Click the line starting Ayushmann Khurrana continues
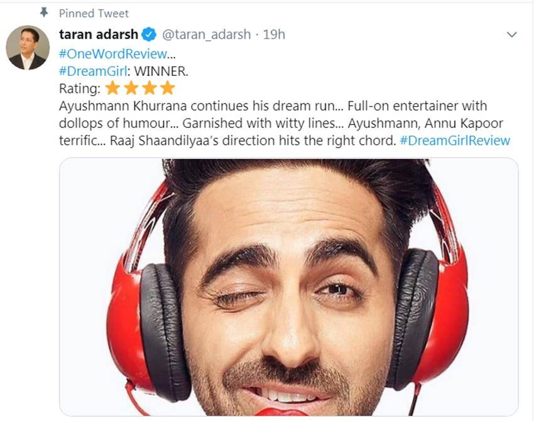534x421 pixels. [273, 106]
